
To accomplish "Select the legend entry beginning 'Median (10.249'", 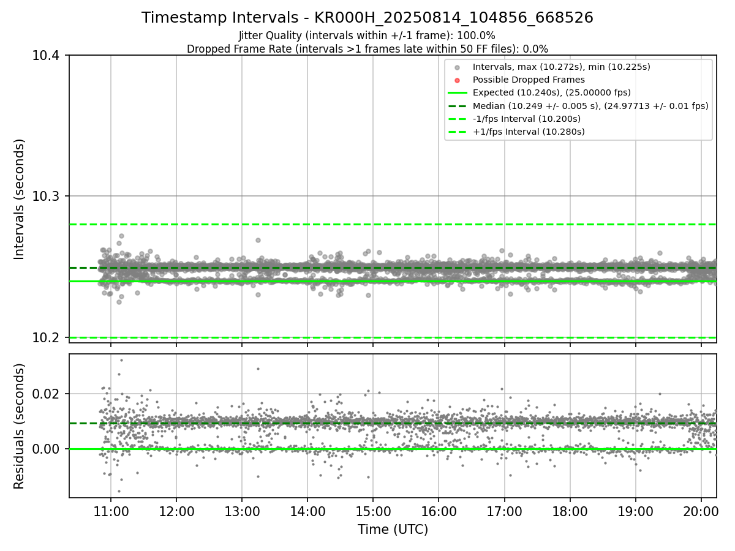I will point(590,106).
